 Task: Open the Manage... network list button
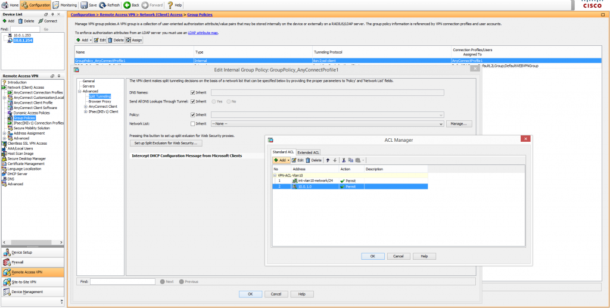coord(459,124)
